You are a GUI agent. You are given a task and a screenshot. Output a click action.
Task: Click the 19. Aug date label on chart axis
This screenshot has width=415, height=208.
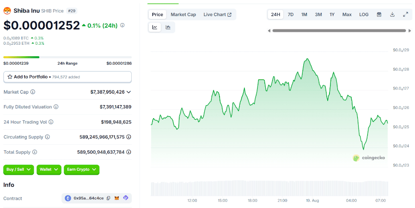(x=312, y=201)
